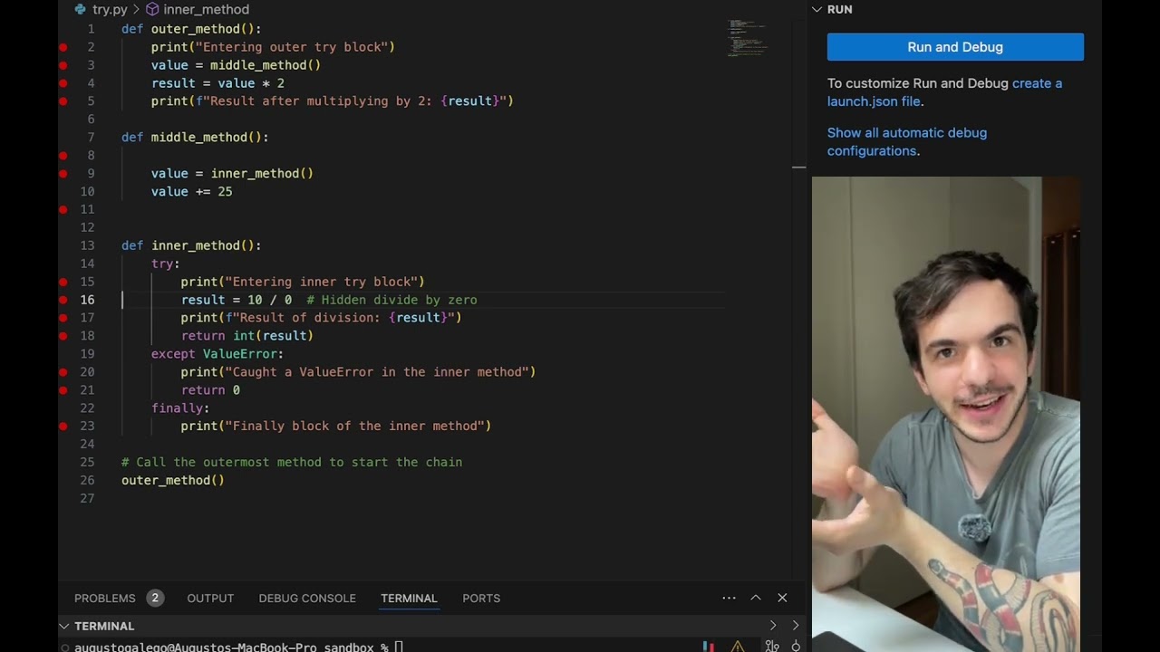The width and height of the screenshot is (1160, 652).
Task: Click 'Entering outer try block' print line
Action: (x=273, y=47)
